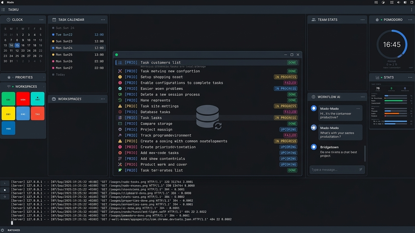Open options on the first Mado-Mado message
This screenshot has width=415, height=233.
tap(358, 109)
